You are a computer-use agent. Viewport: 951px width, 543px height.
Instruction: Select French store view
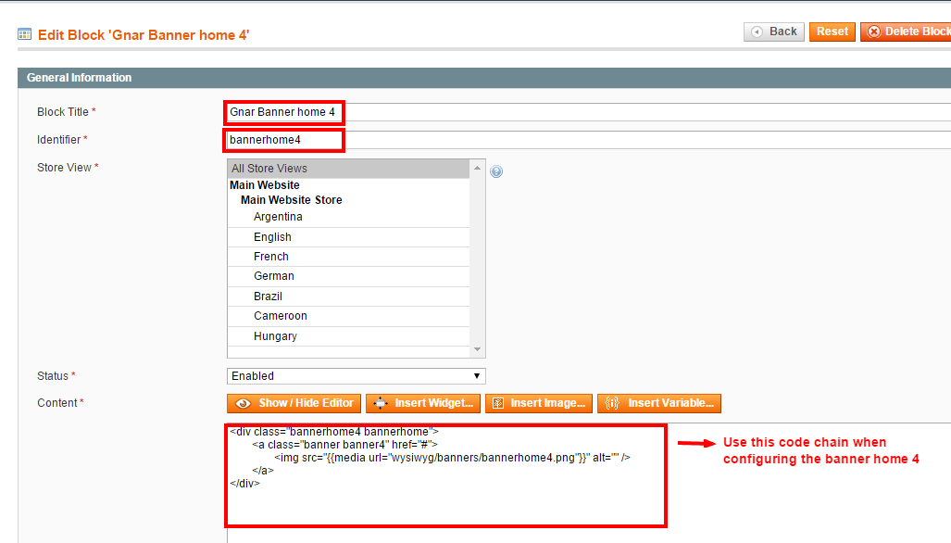click(349, 257)
